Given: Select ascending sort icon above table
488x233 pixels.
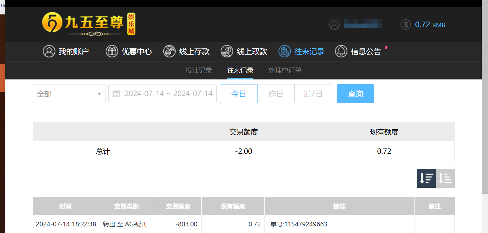Looking at the screenshot, I should pyautogui.click(x=445, y=178).
